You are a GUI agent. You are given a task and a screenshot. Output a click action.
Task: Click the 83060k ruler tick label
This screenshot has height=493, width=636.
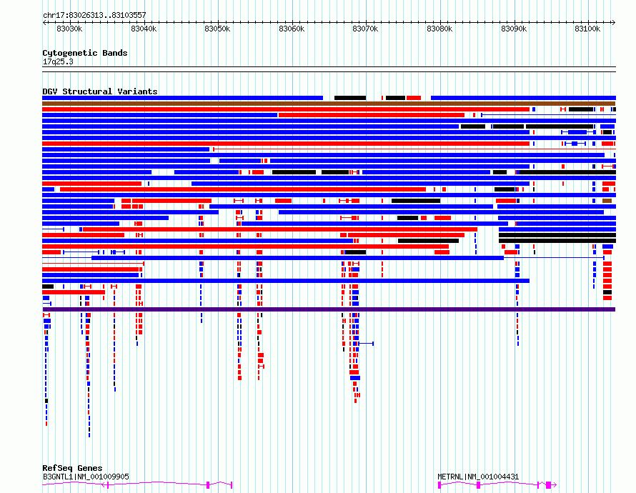pos(292,29)
